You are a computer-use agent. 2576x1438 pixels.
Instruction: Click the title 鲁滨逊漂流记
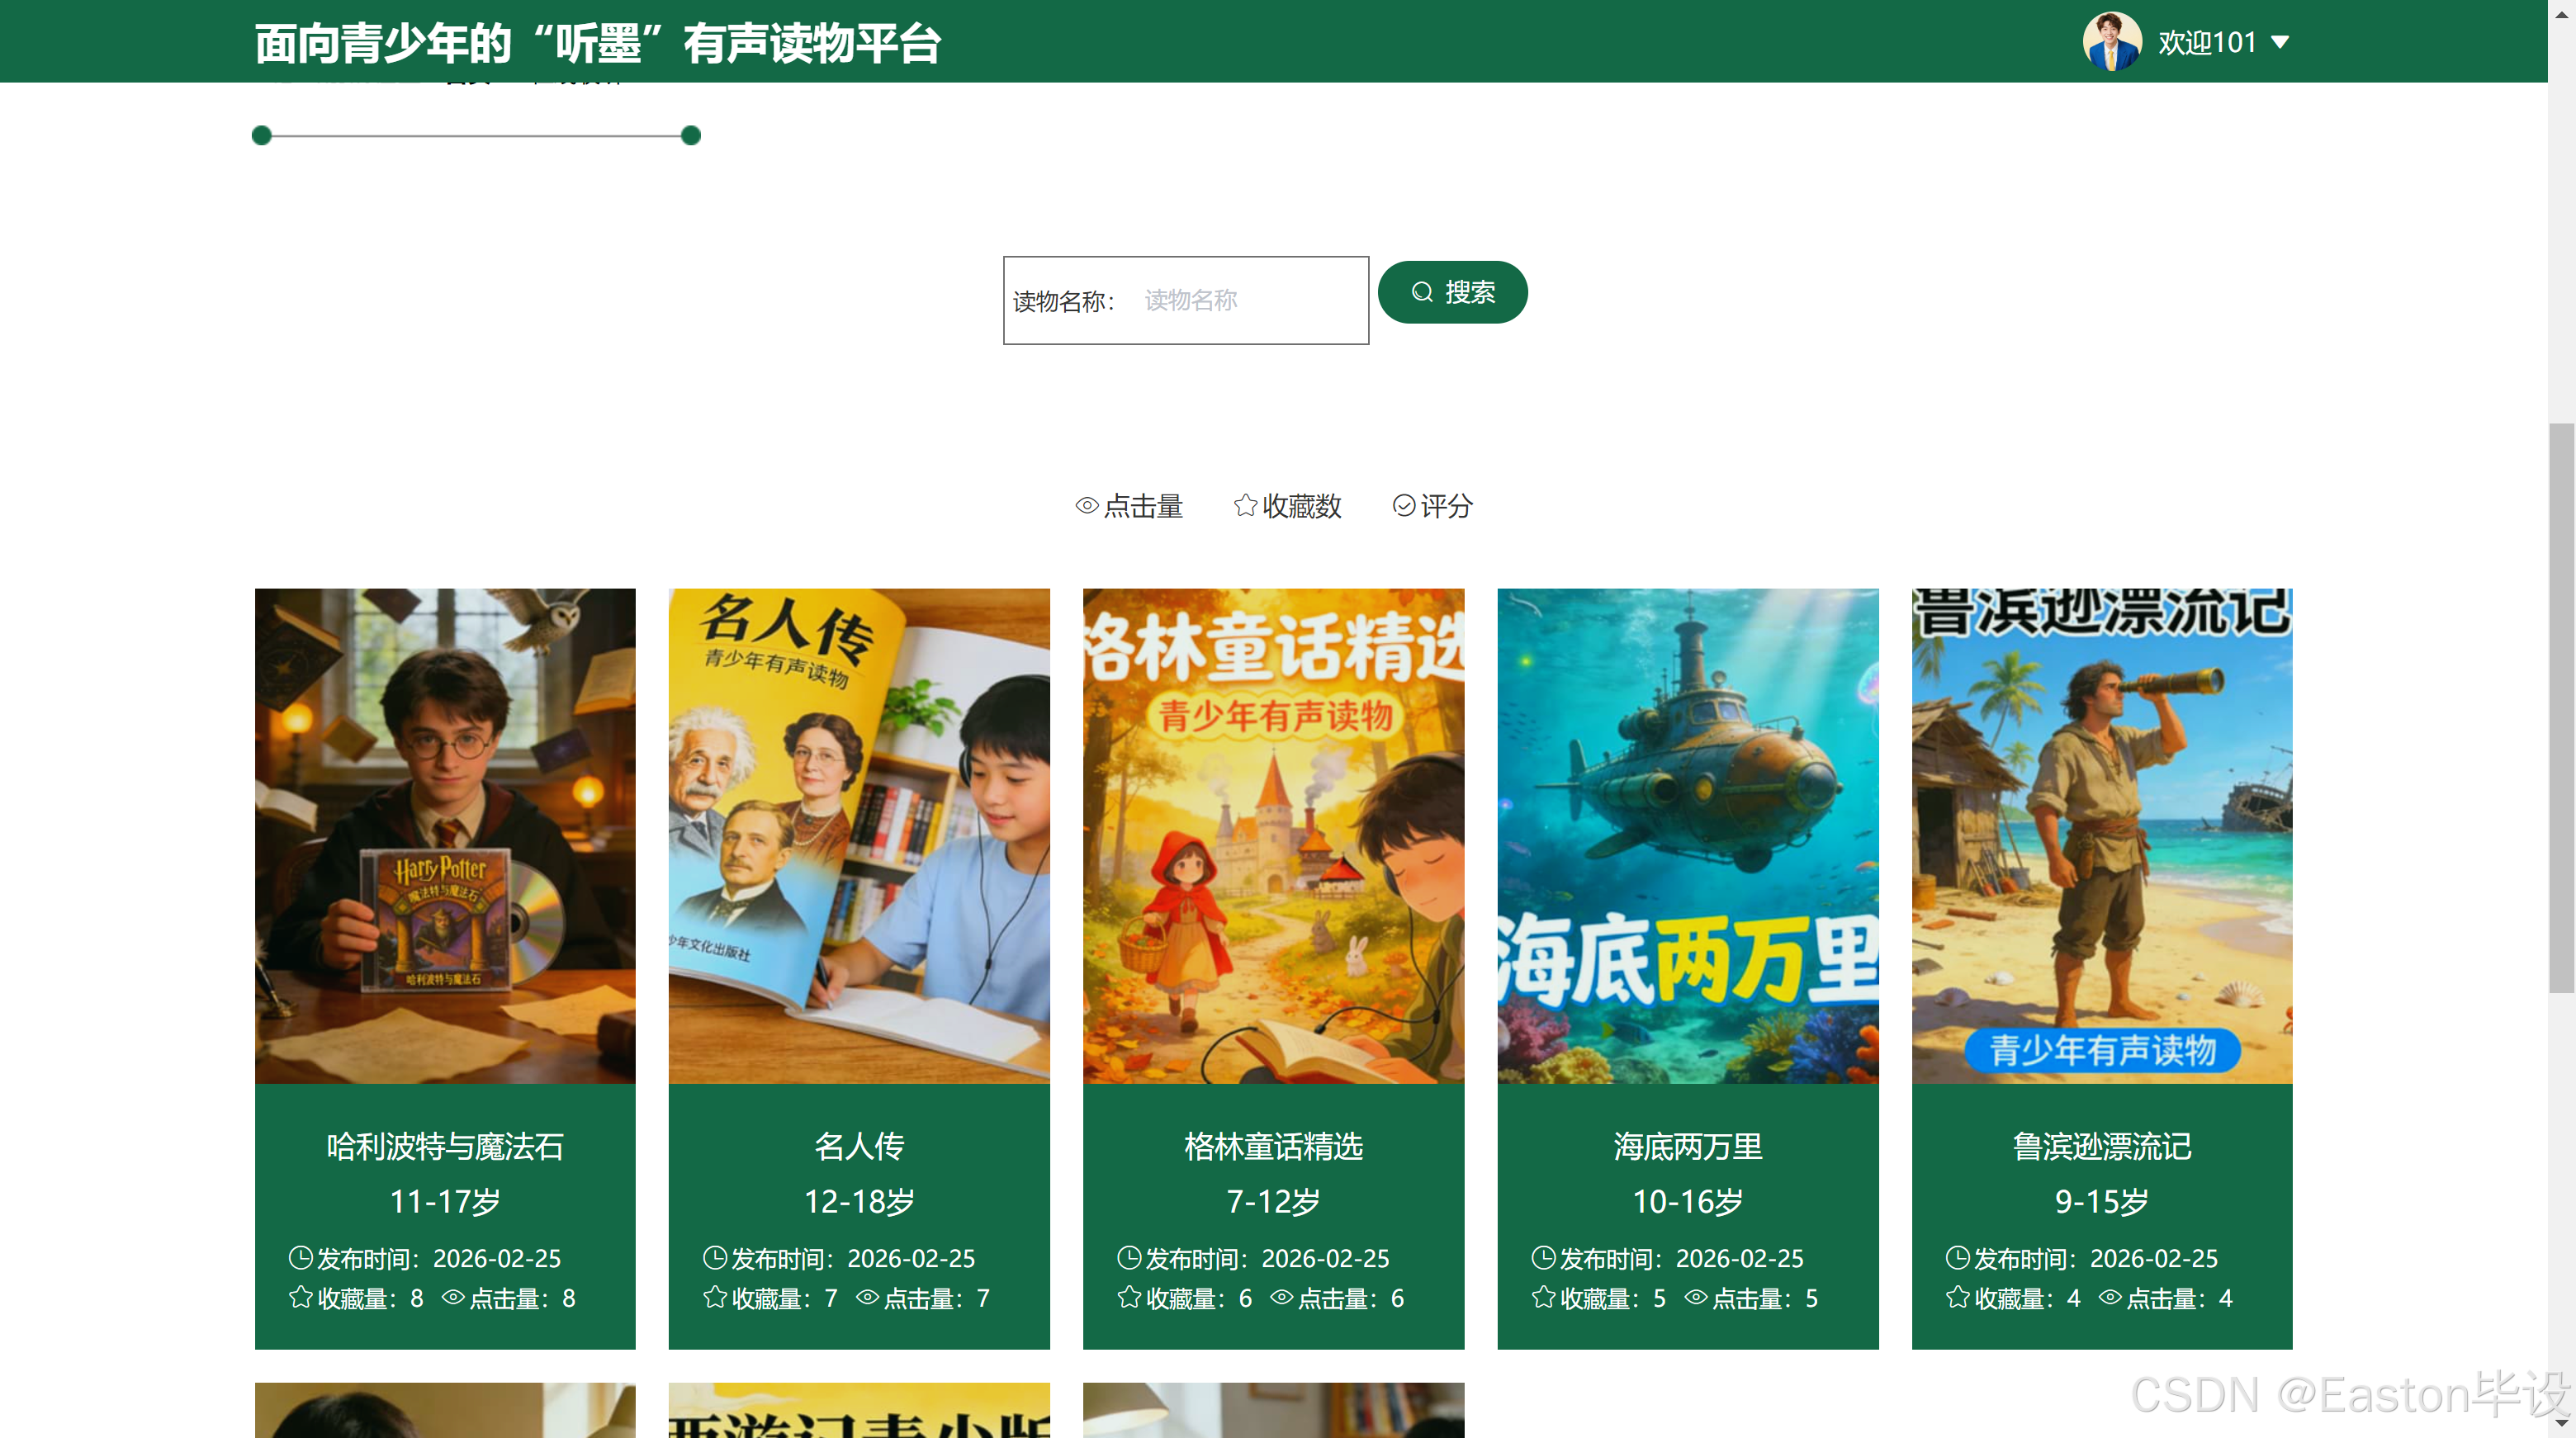pyautogui.click(x=2102, y=1146)
